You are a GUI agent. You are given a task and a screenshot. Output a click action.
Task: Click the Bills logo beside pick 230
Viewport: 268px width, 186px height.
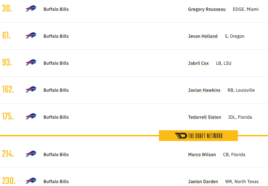pos(31,181)
